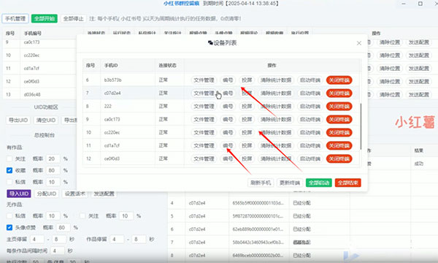Viewport: 438px width, 263px height.
Task: Click 有作品 关注 概率 field showing 20
Action: coord(53,159)
